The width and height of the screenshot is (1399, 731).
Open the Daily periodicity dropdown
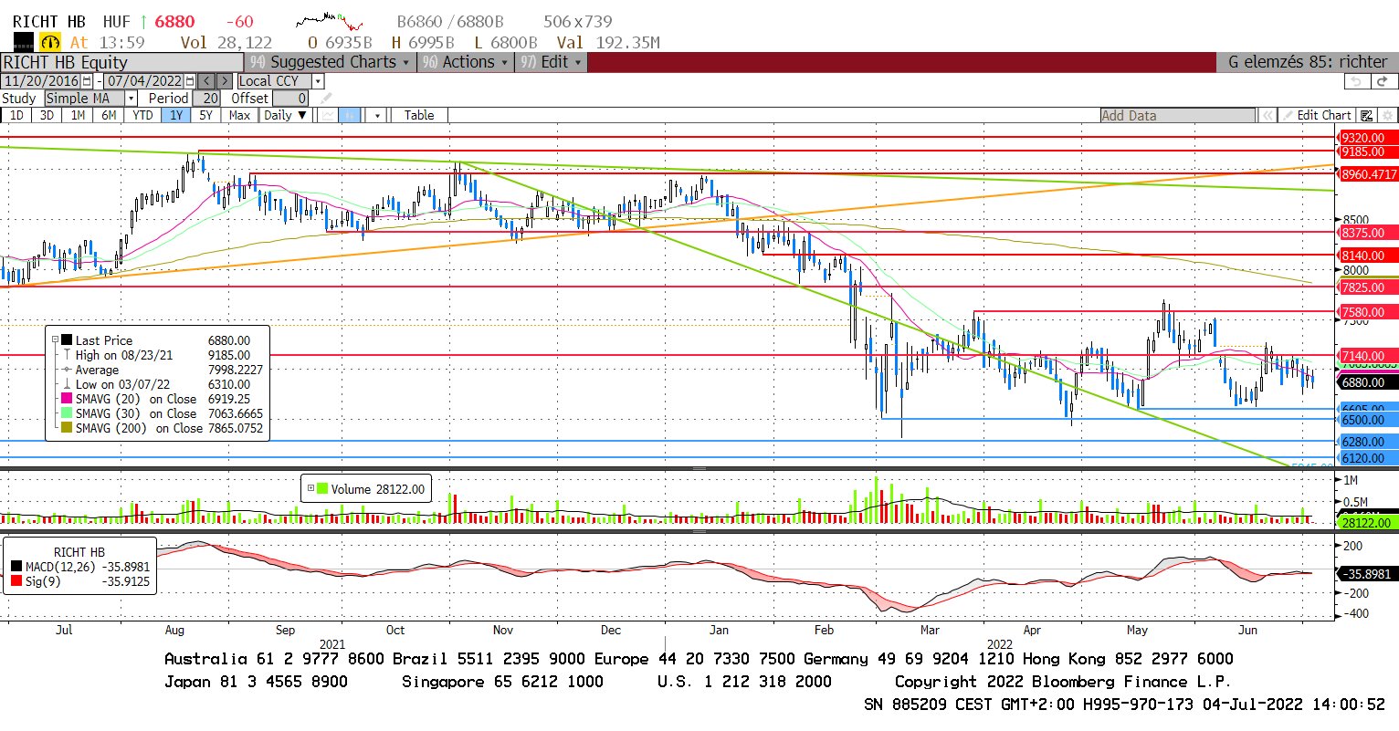click(285, 115)
